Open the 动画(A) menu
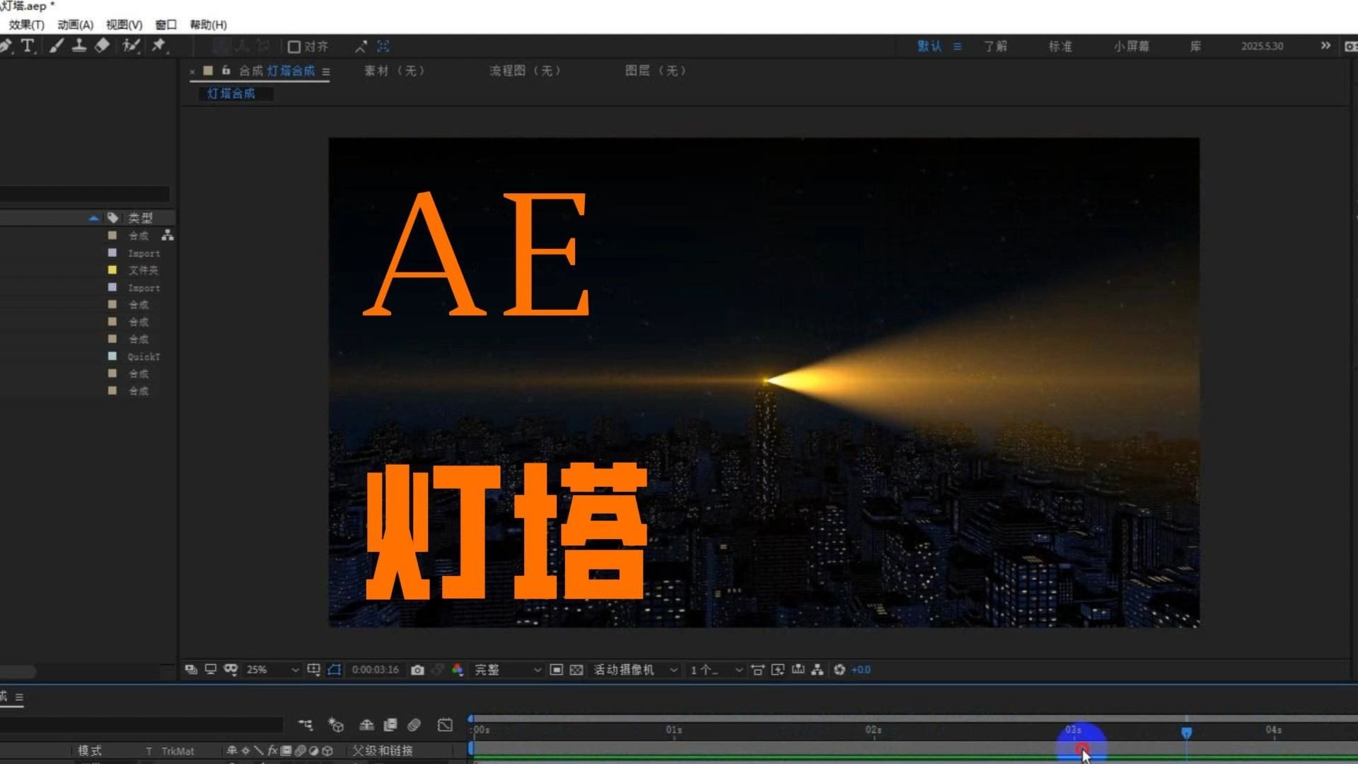Image resolution: width=1358 pixels, height=764 pixels. [75, 25]
